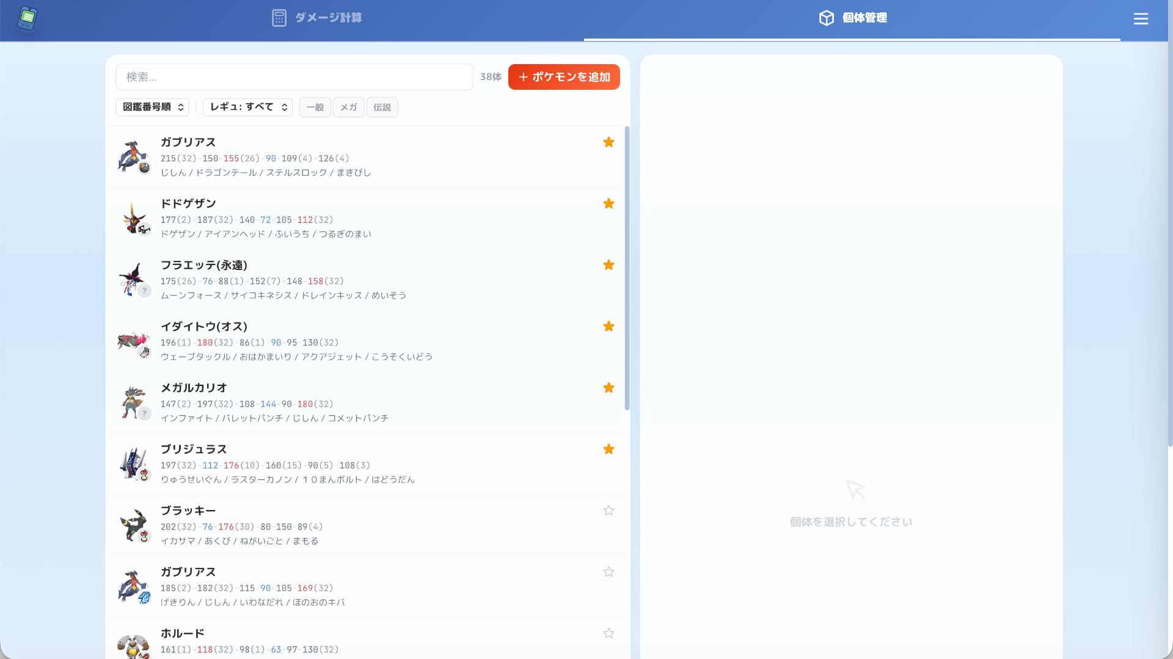The image size is (1173, 659).
Task: Click the app logo icon in header
Action: pos(27,18)
